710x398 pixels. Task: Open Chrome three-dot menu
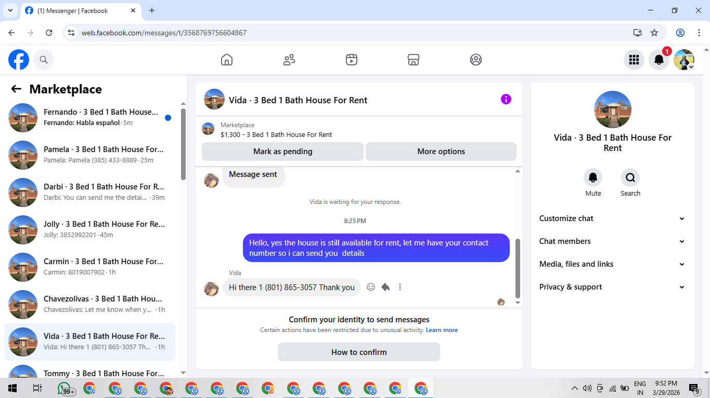pos(698,33)
